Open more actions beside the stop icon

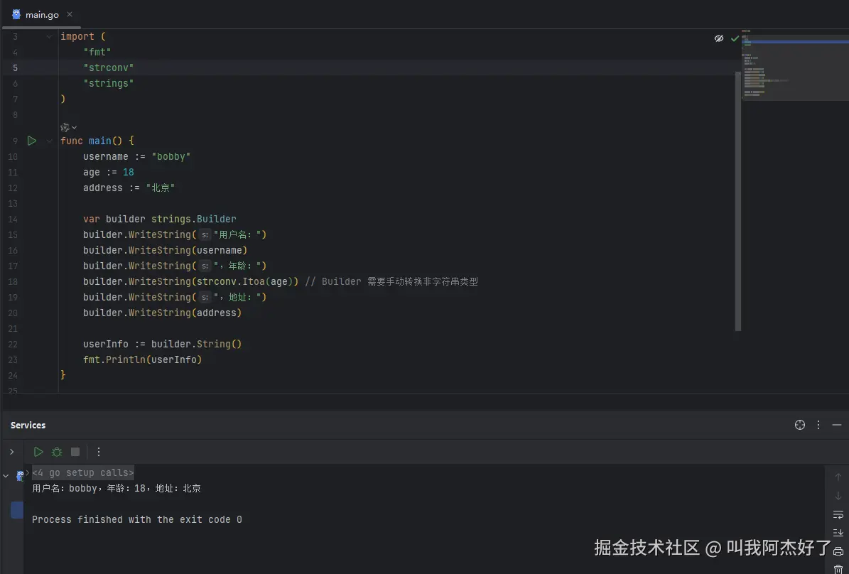(99, 452)
